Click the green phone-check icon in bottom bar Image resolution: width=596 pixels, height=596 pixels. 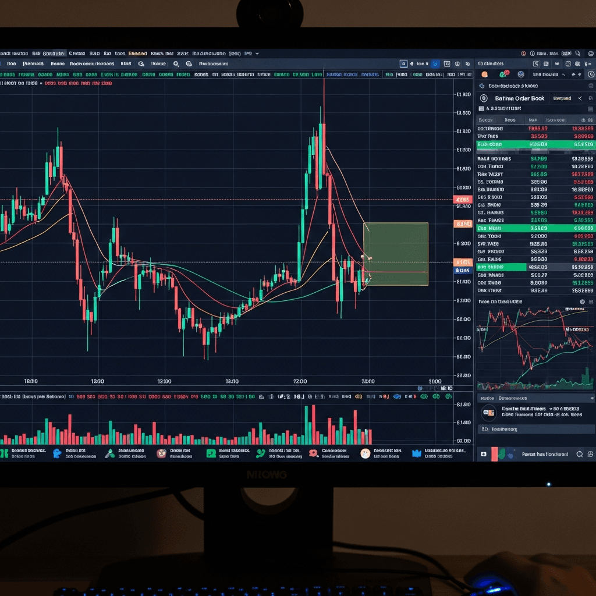(261, 453)
